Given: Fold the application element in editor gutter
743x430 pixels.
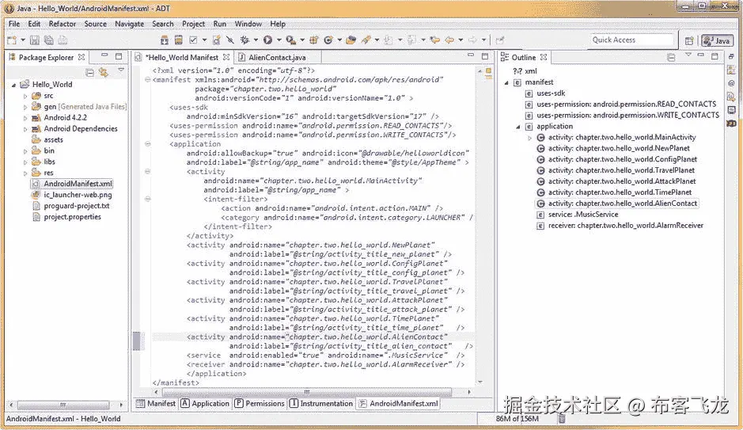Looking at the screenshot, I should click(x=147, y=143).
